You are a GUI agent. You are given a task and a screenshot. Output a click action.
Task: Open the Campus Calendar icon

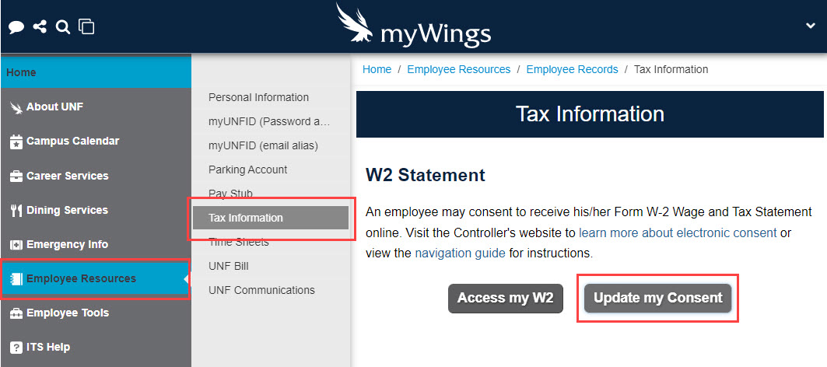click(16, 142)
